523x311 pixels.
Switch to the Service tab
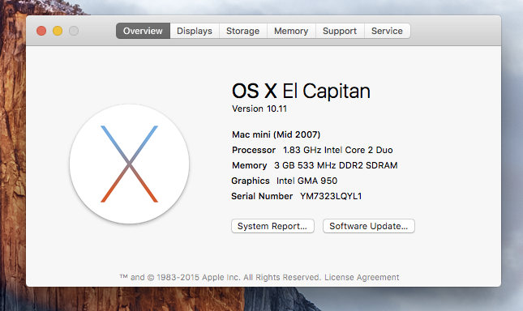tap(387, 31)
